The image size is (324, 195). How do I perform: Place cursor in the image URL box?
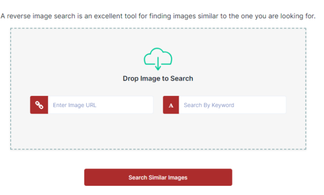[x=101, y=105]
